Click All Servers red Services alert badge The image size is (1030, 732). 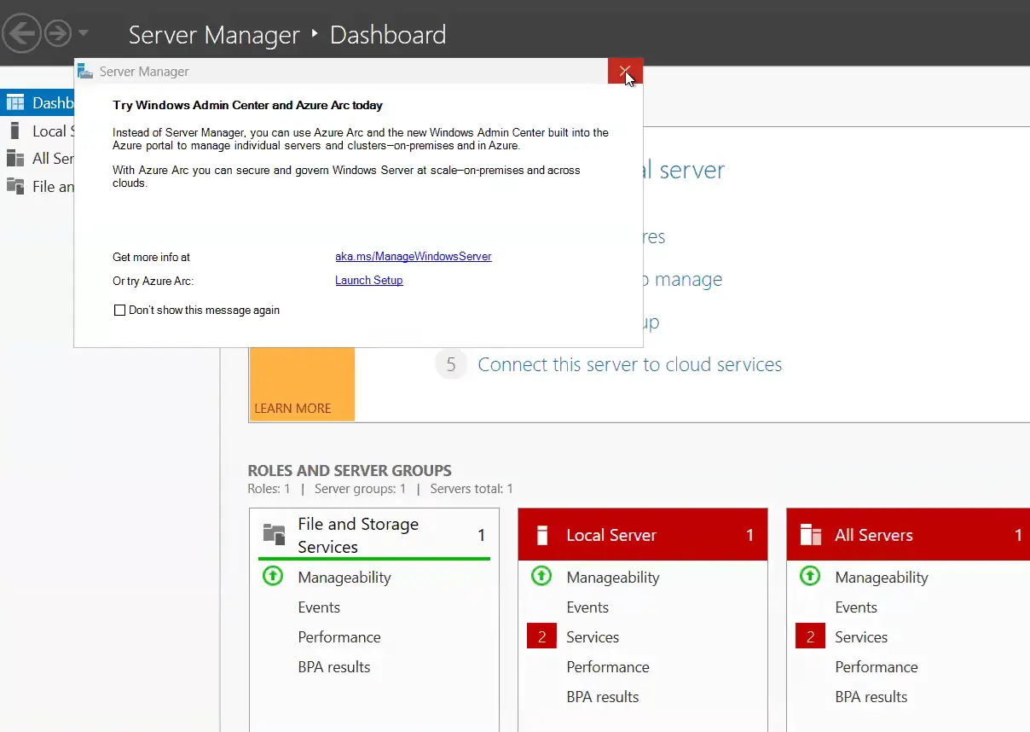click(x=810, y=637)
